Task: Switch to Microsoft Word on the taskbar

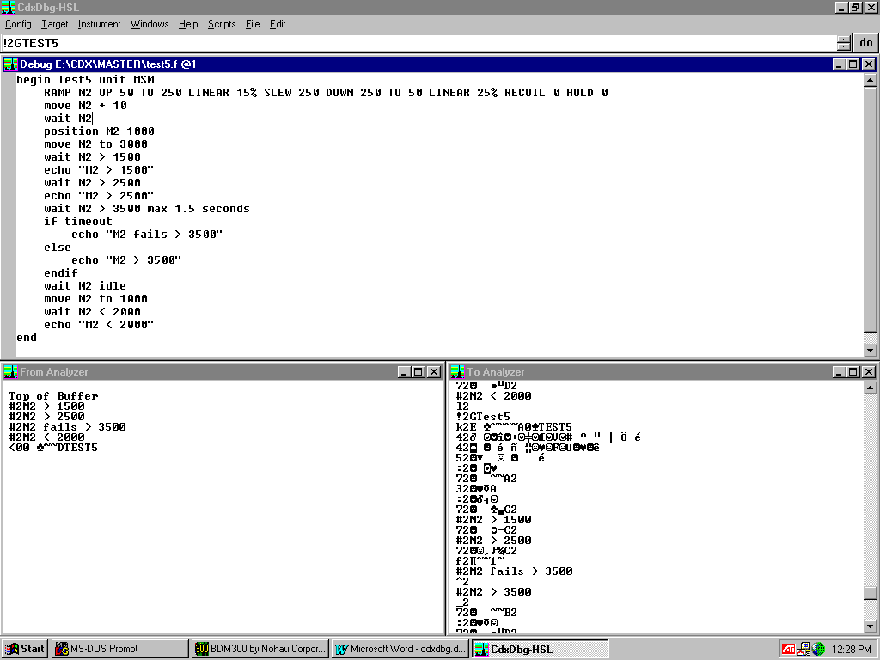Action: tap(400, 649)
